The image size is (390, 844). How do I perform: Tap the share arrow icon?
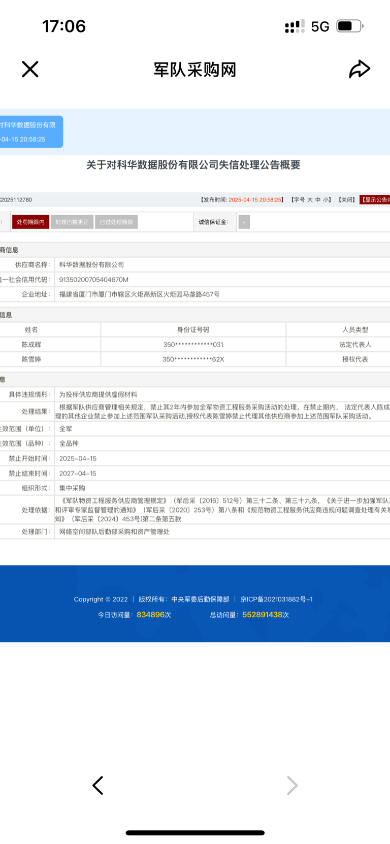click(360, 69)
